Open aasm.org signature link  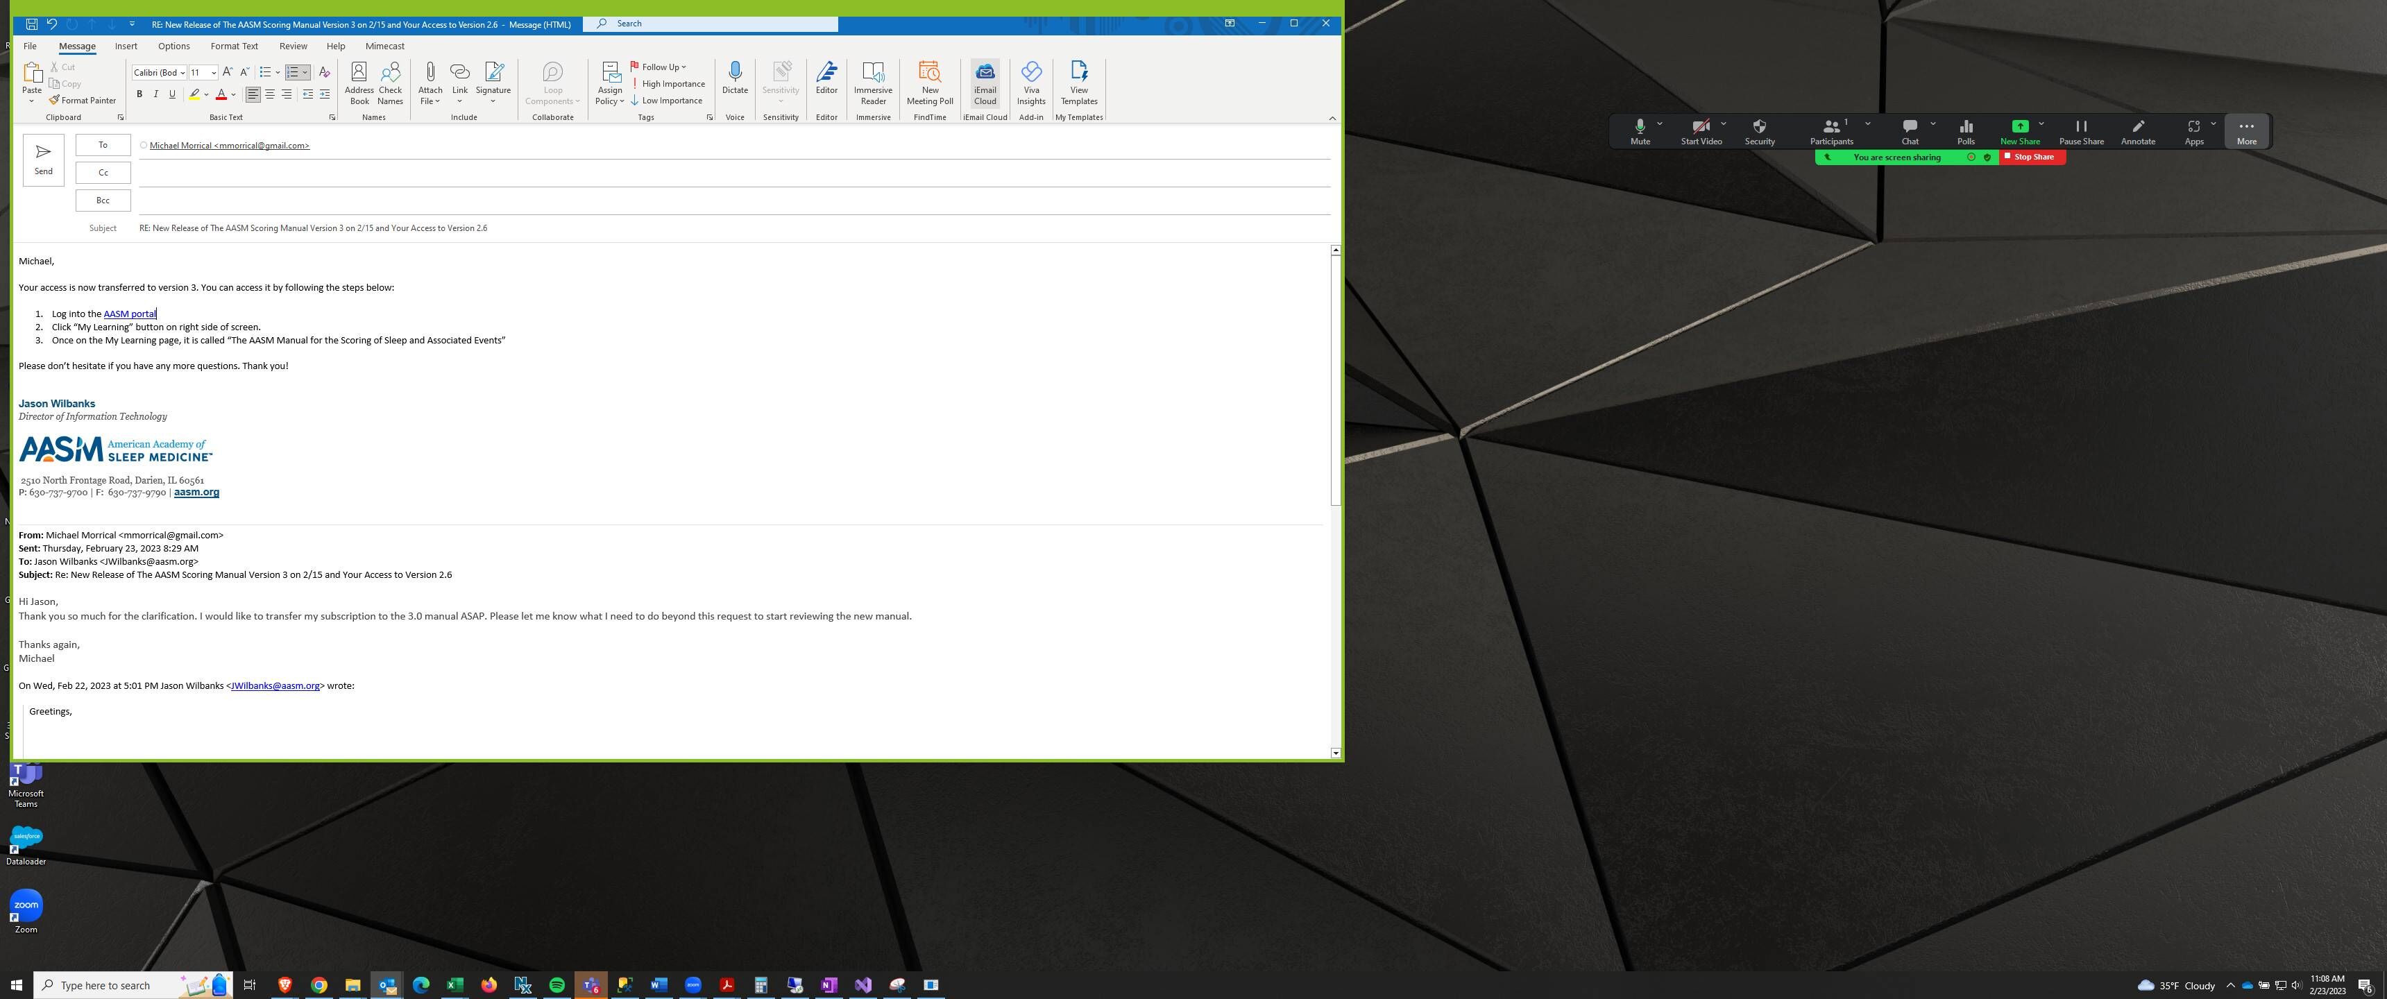tap(196, 492)
